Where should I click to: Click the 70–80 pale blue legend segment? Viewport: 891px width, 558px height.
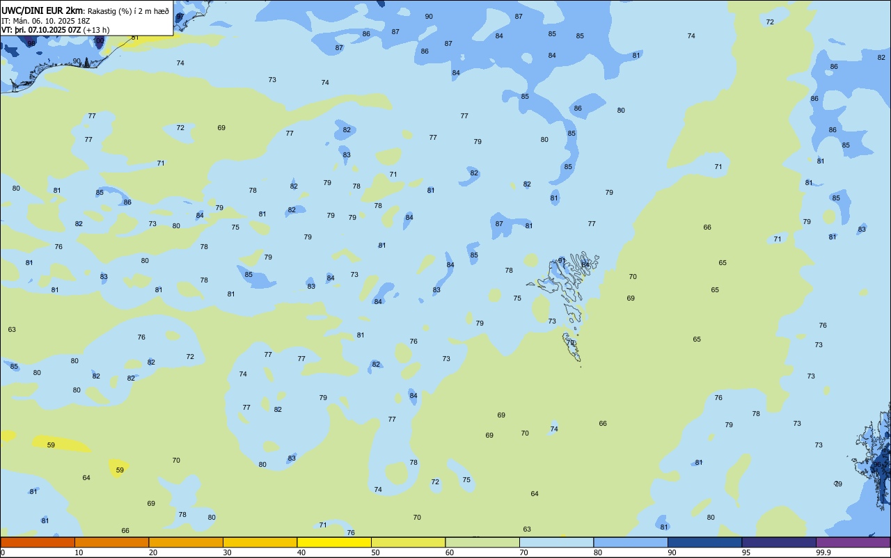click(x=556, y=542)
